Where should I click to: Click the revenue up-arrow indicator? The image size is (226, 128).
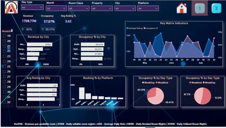tap(23, 29)
